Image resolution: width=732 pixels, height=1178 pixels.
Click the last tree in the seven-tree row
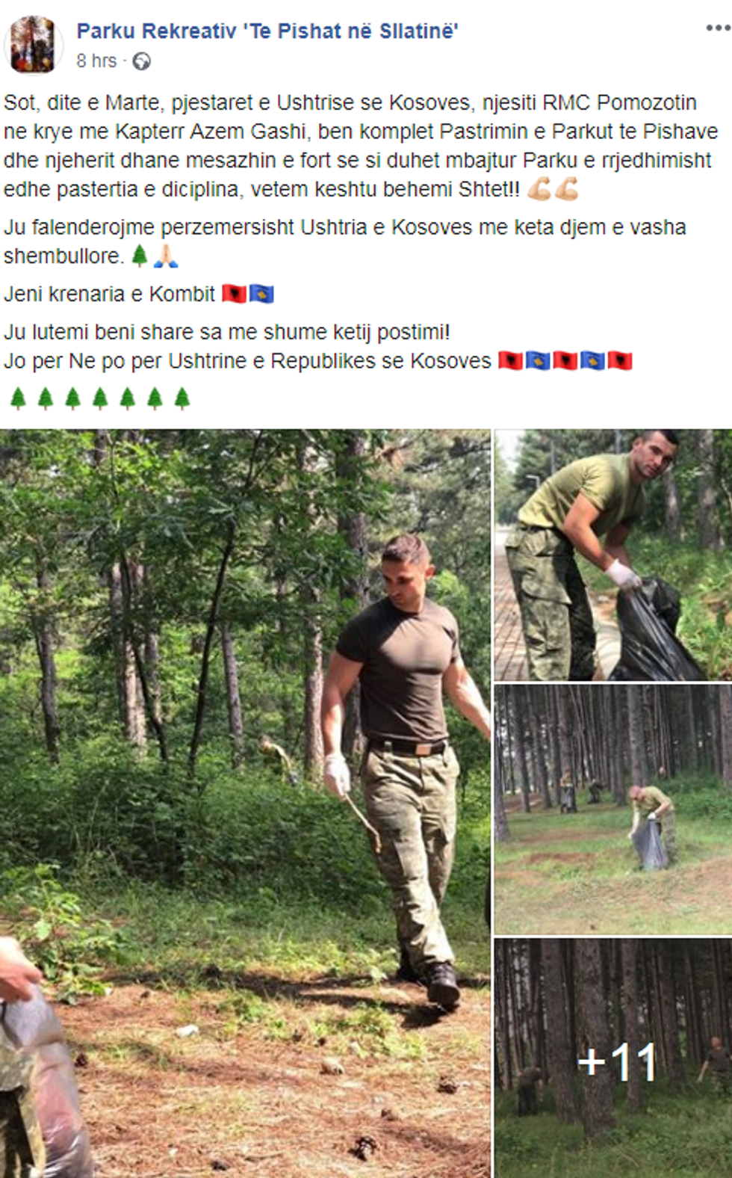click(x=182, y=398)
